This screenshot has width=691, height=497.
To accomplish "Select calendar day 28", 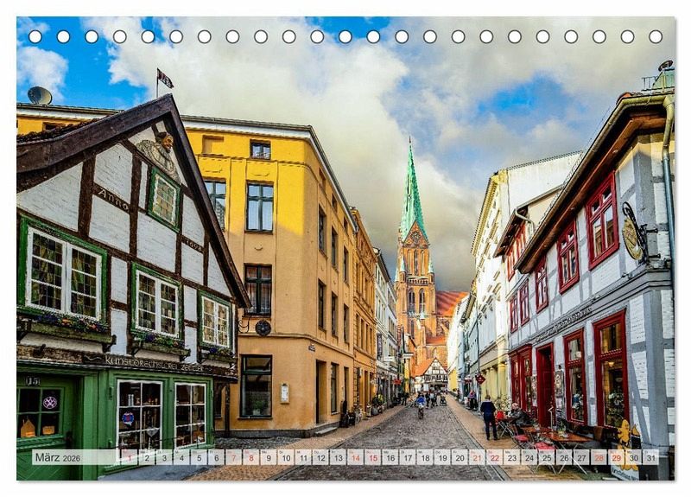I will [599, 457].
